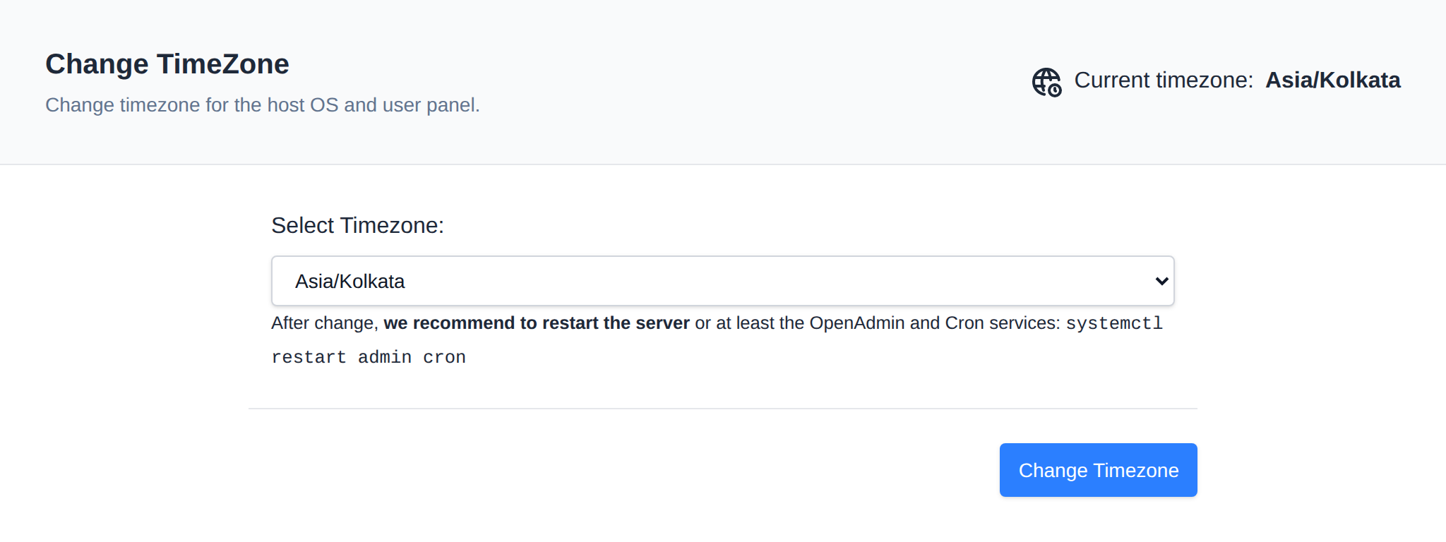The image size is (1446, 542).
Task: Click "or at least the" phrase in help text
Action: tap(750, 323)
